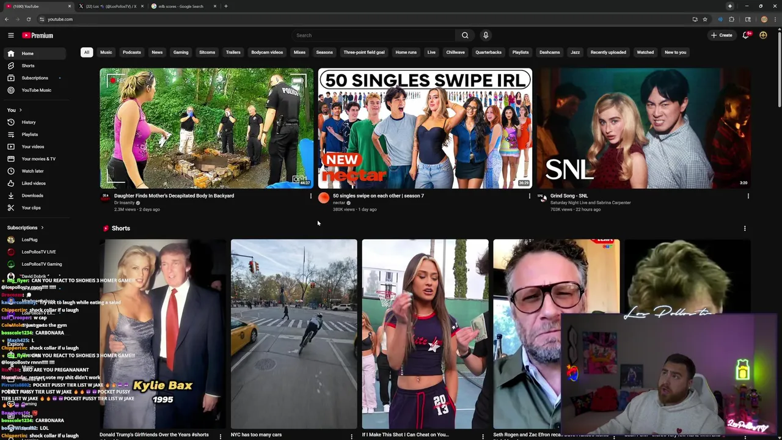Open Downloads in the sidebar
The width and height of the screenshot is (782, 440).
coord(34,196)
